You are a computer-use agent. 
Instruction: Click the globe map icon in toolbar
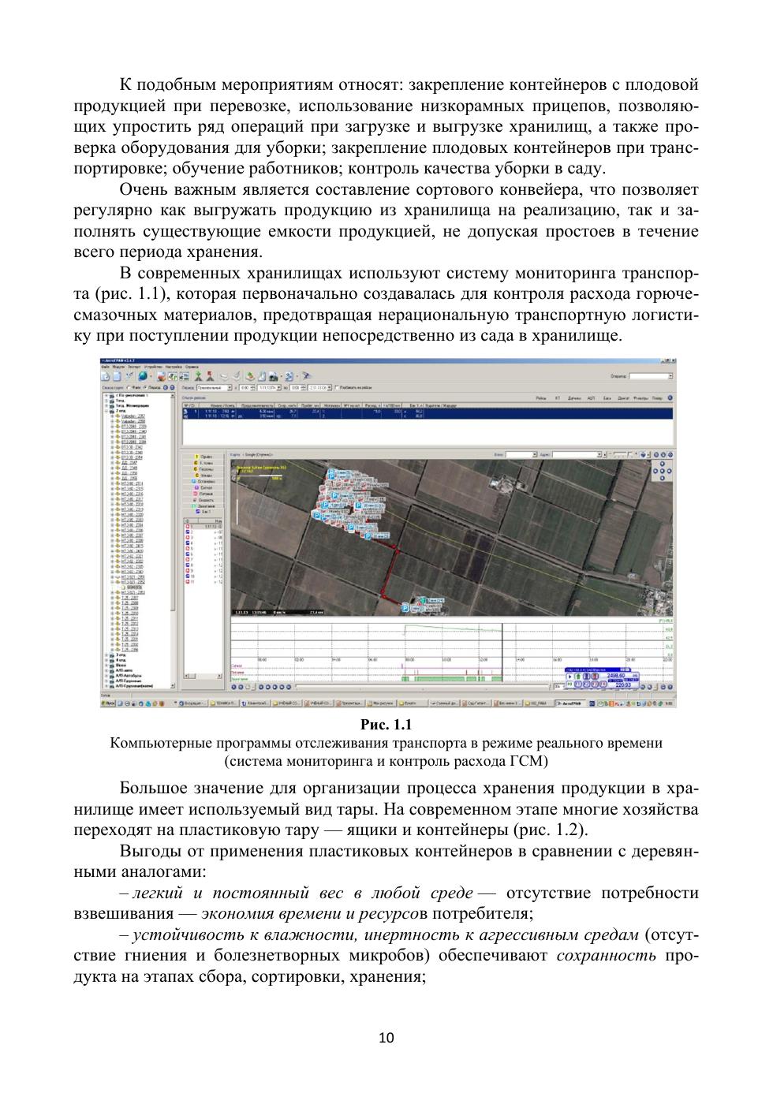(143, 377)
